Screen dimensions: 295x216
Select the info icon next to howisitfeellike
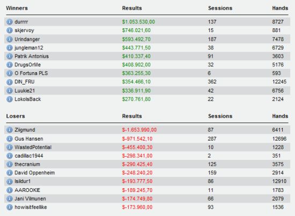(x=10, y=207)
